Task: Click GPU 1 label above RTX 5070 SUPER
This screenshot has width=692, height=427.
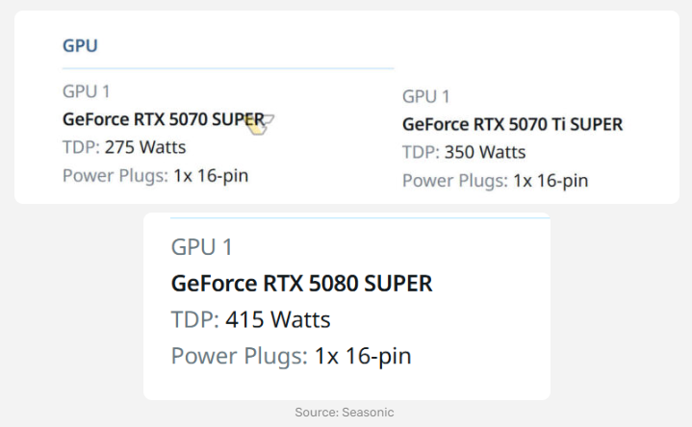Action: click(x=86, y=91)
